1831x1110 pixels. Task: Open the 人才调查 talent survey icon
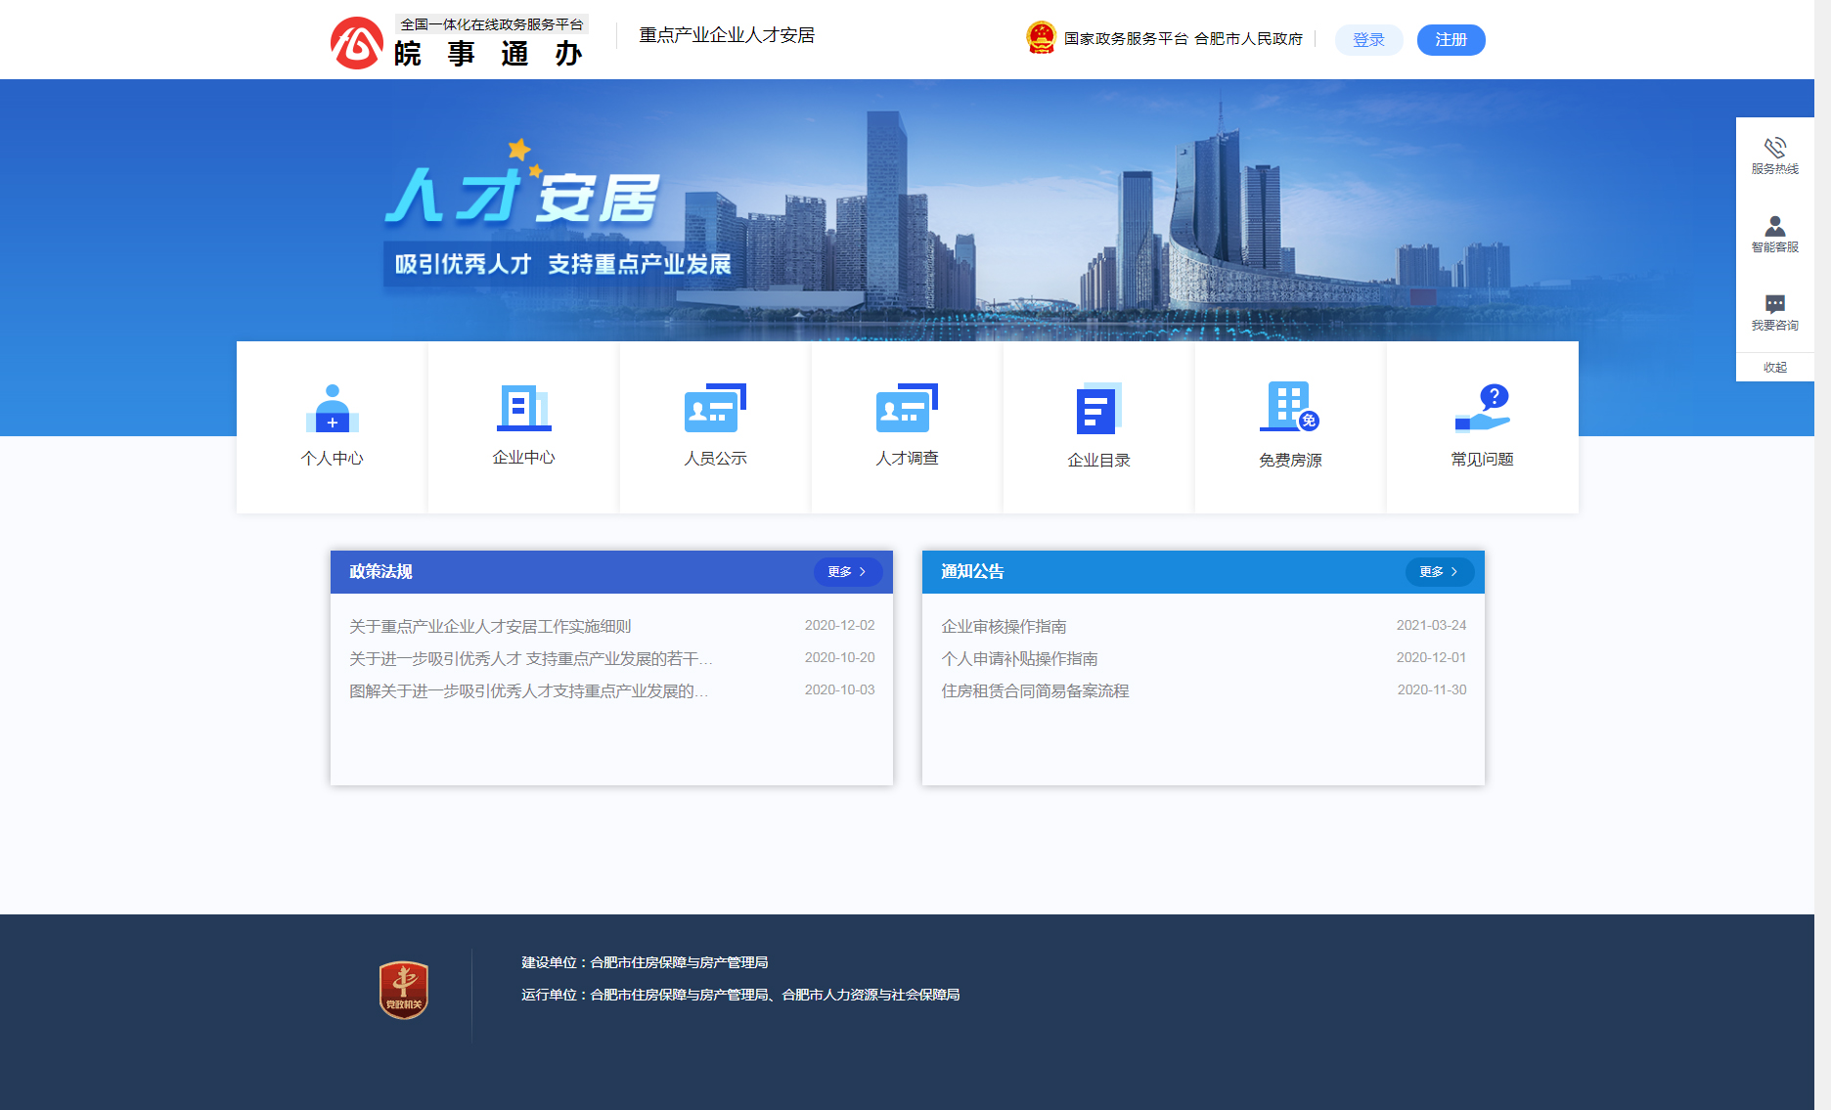(x=907, y=424)
